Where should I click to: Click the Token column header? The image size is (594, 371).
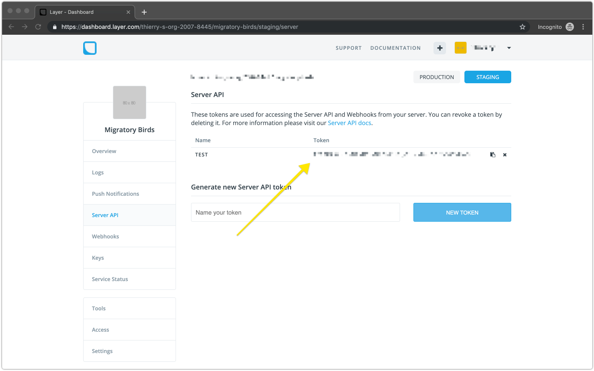(321, 140)
